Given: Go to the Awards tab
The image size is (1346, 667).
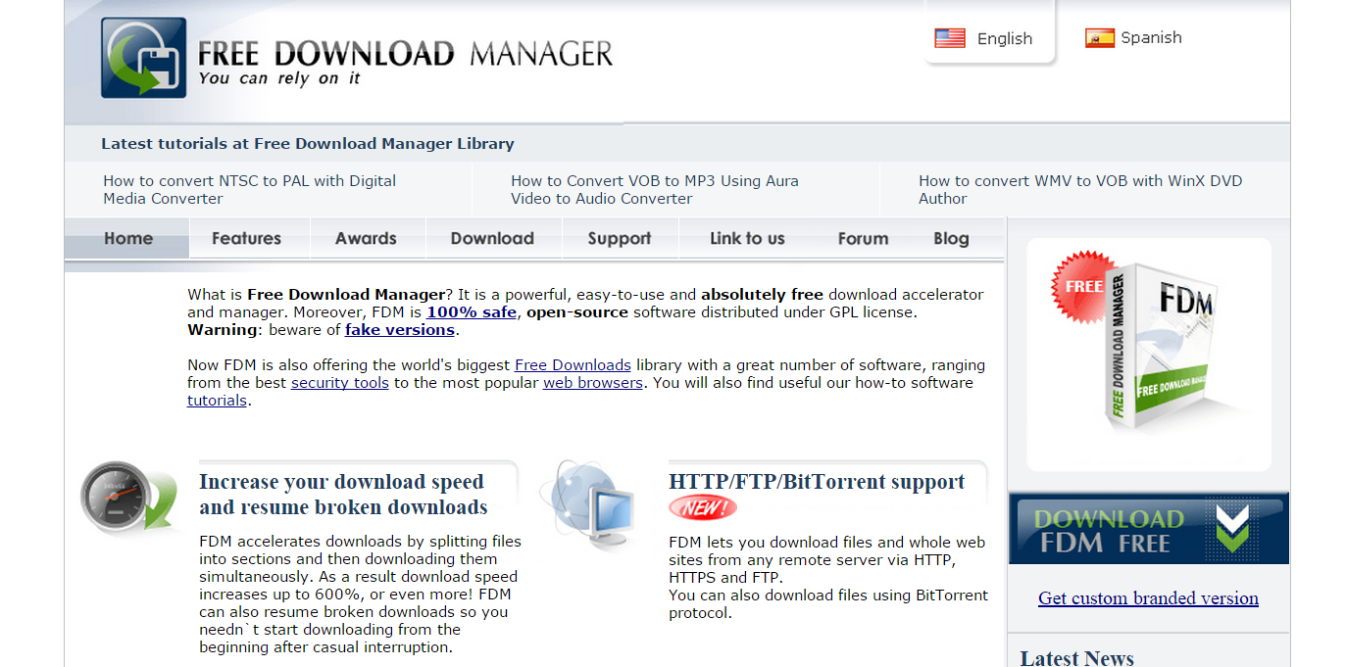Looking at the screenshot, I should [366, 238].
